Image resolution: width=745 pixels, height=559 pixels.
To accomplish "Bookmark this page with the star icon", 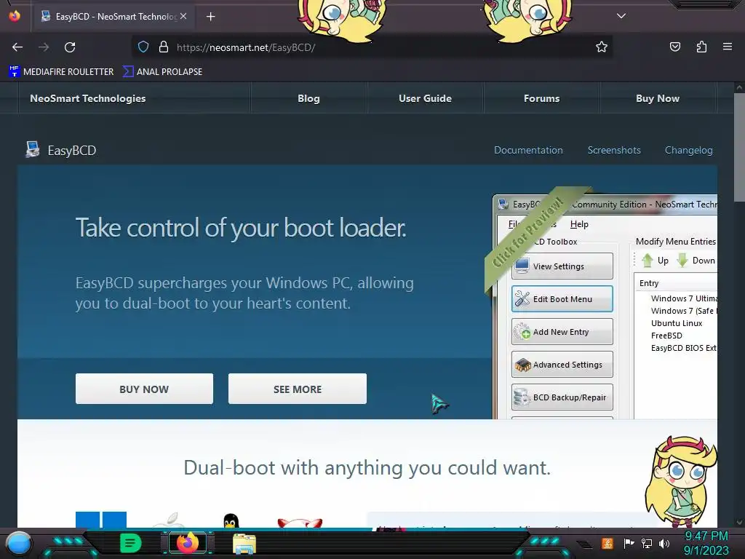I will coord(602,47).
